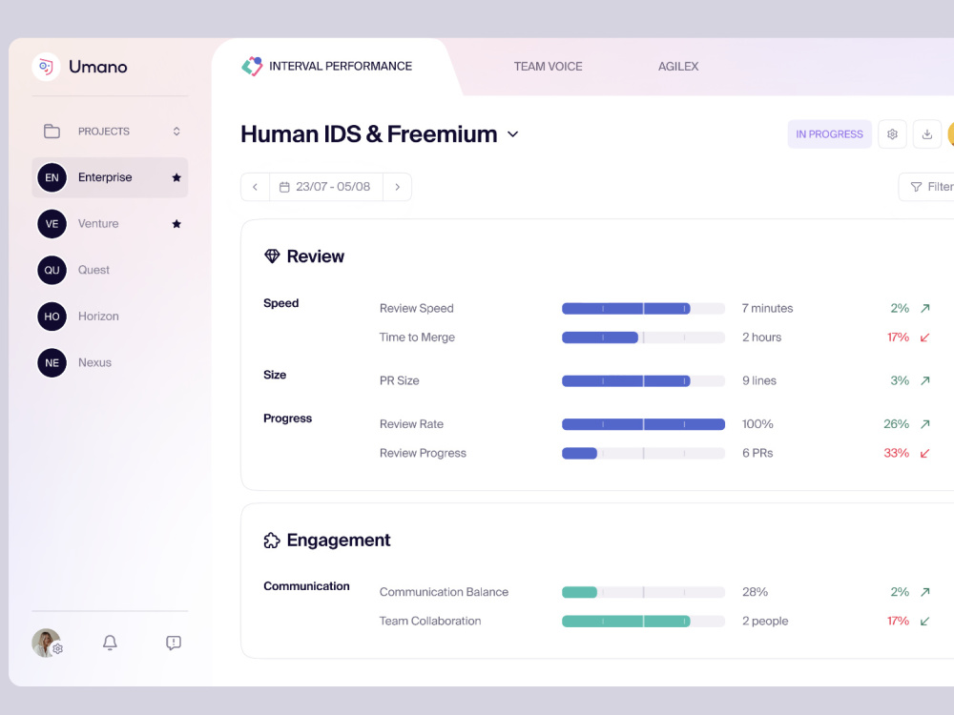Toggle the Venture favorite star
This screenshot has width=954, height=715.
coord(176,224)
